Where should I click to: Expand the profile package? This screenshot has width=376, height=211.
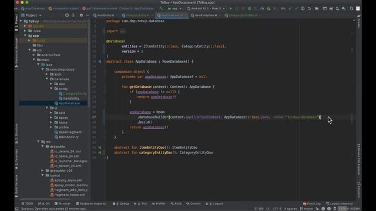pyautogui.click(x=51, y=127)
